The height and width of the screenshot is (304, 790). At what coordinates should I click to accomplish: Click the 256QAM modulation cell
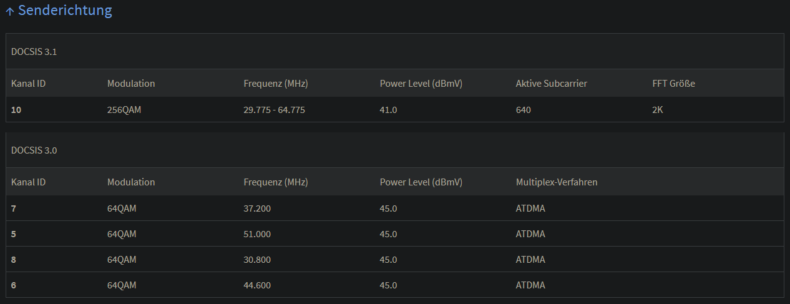click(x=125, y=110)
